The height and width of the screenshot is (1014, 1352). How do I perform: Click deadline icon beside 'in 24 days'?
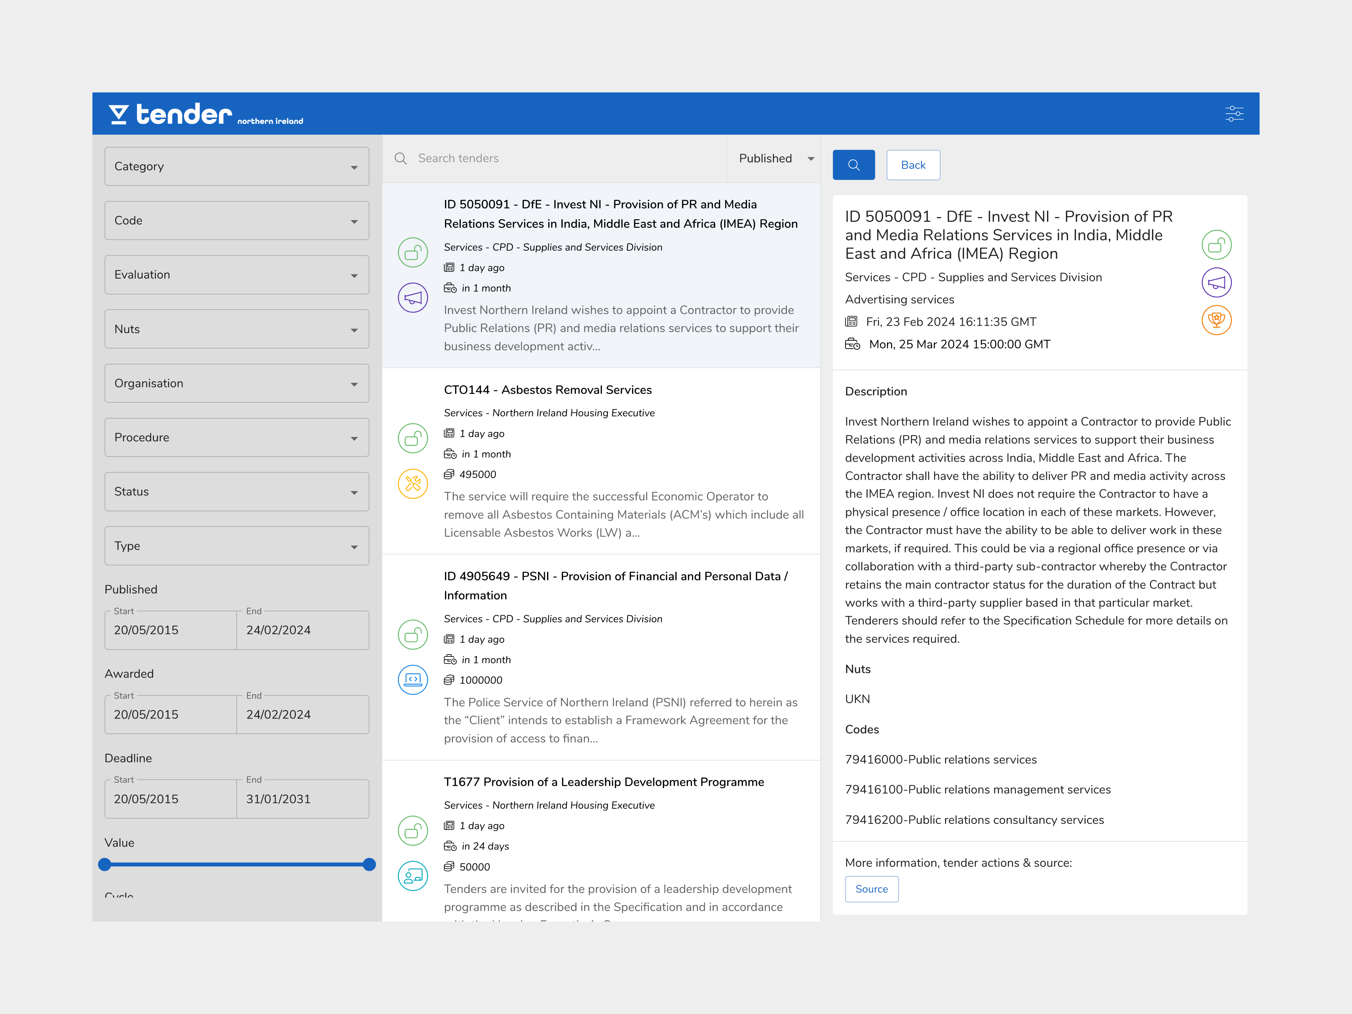pos(450,846)
